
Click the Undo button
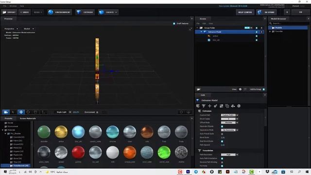[x=25, y=12]
